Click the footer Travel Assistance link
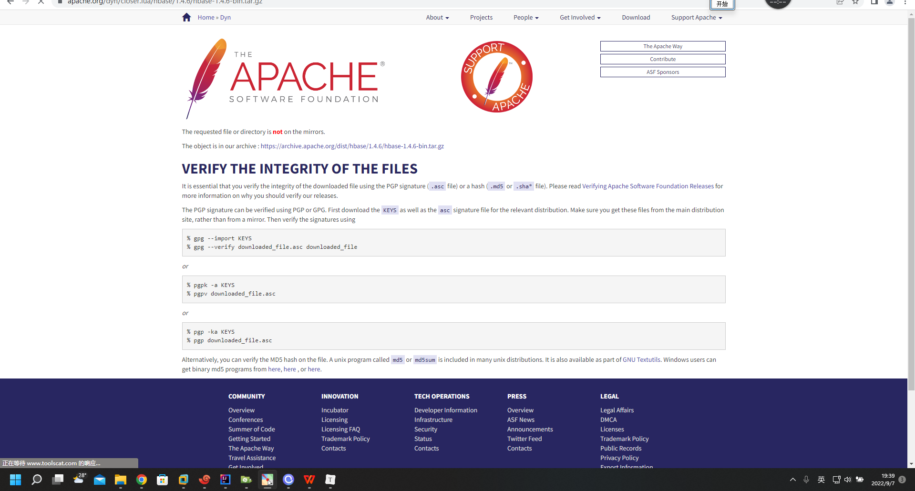The height and width of the screenshot is (491, 915). click(252, 458)
